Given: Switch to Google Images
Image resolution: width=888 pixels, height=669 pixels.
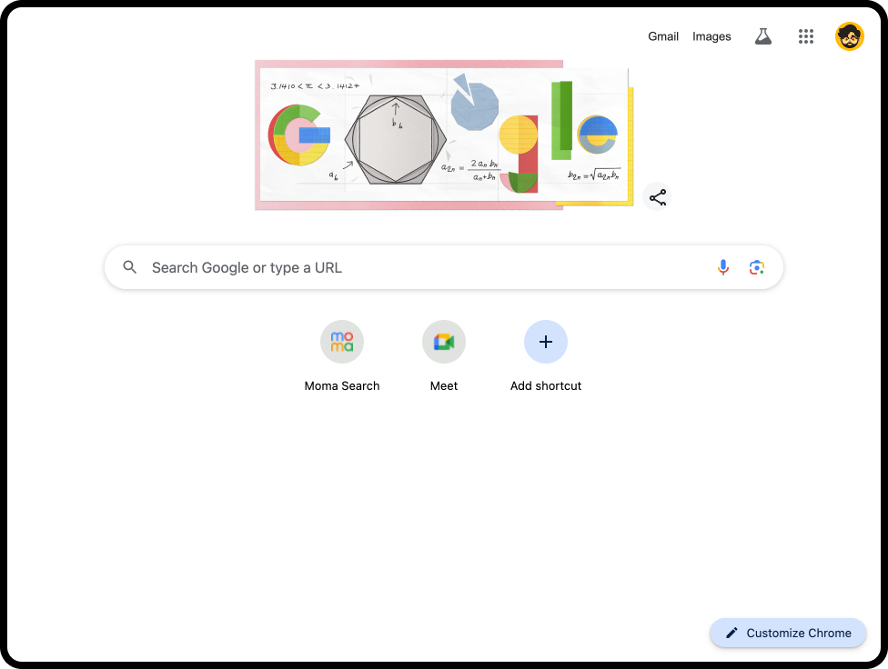Looking at the screenshot, I should coord(711,36).
